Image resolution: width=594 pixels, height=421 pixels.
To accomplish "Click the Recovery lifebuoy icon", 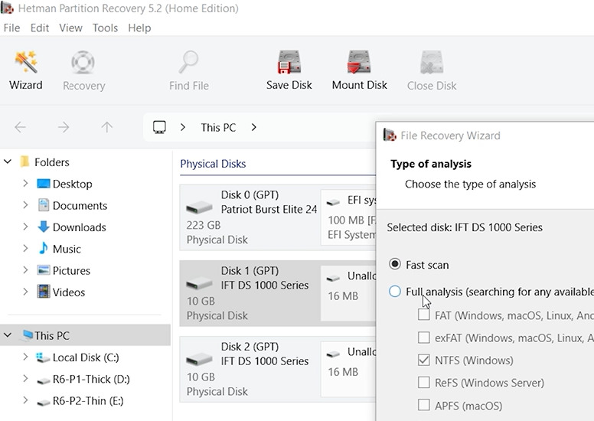I will pos(83,62).
